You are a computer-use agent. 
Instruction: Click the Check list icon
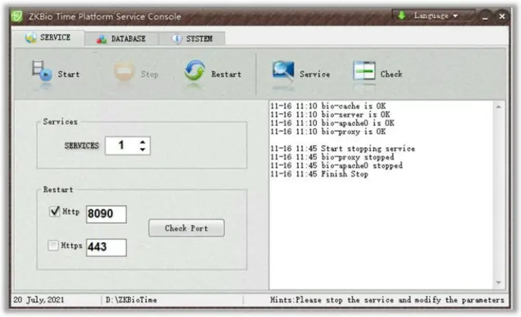coord(364,71)
